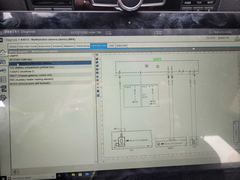Open the Author data tab
Image resolution: width=240 pixels, height=180 pixels.
click(121, 46)
